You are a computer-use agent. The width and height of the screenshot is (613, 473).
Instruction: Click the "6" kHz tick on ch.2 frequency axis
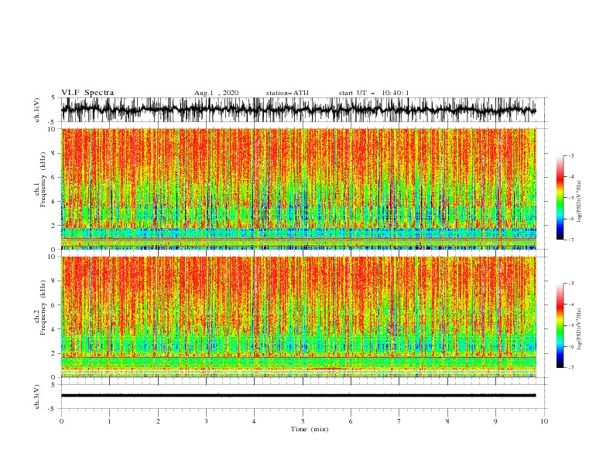click(x=54, y=305)
